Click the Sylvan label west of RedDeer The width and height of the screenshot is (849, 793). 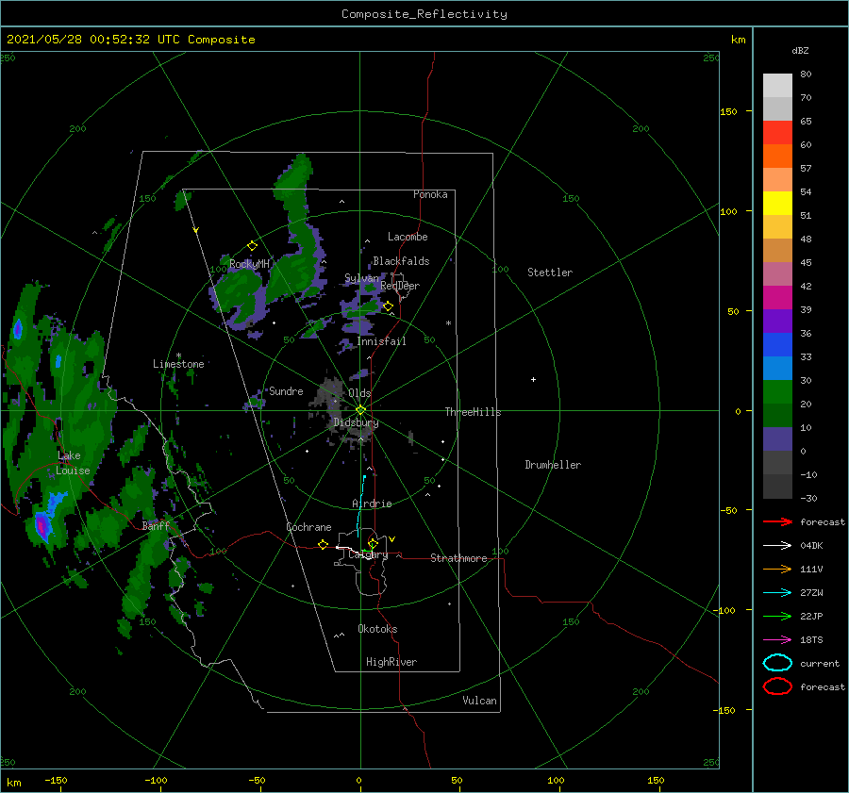(361, 278)
